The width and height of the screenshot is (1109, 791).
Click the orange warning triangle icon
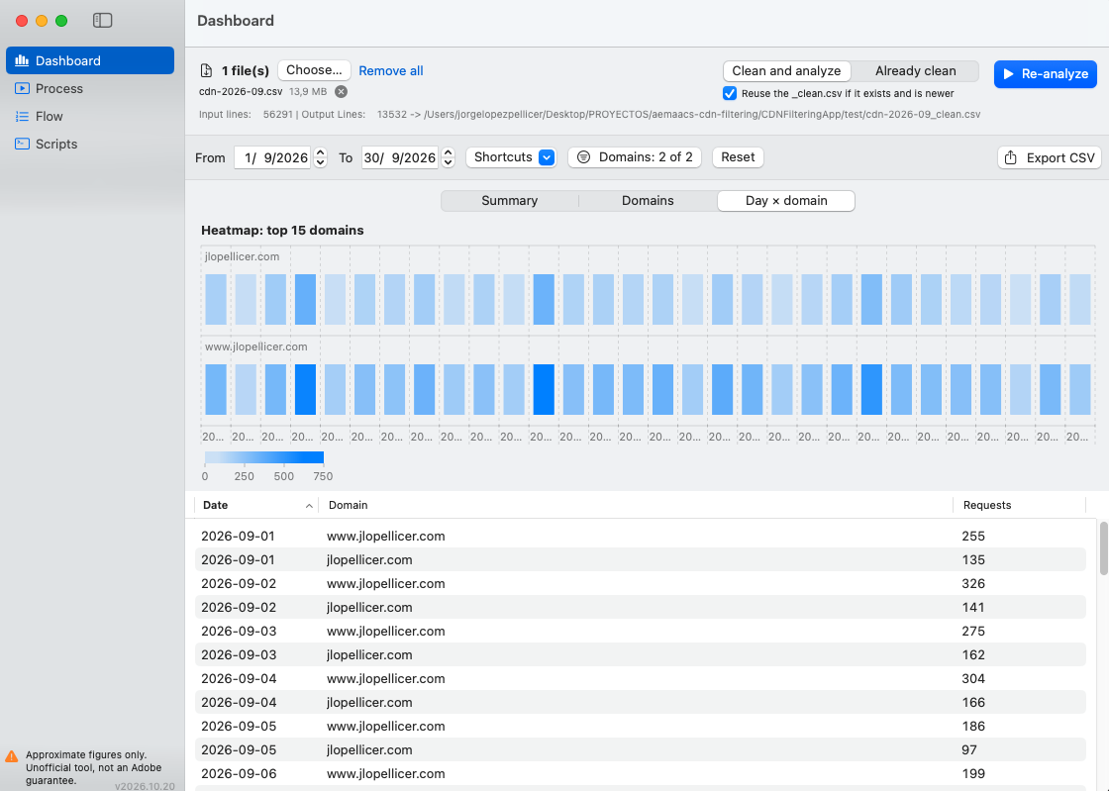pos(11,756)
